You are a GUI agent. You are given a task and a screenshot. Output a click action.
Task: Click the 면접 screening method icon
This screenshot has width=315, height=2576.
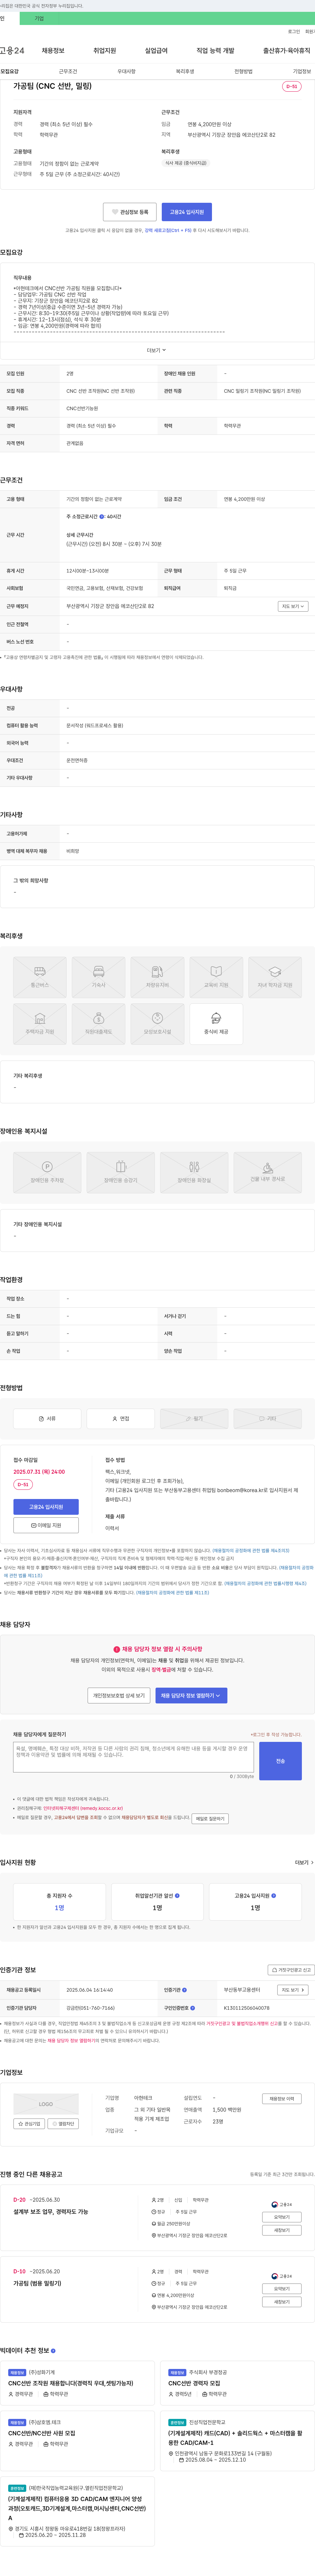[121, 1418]
